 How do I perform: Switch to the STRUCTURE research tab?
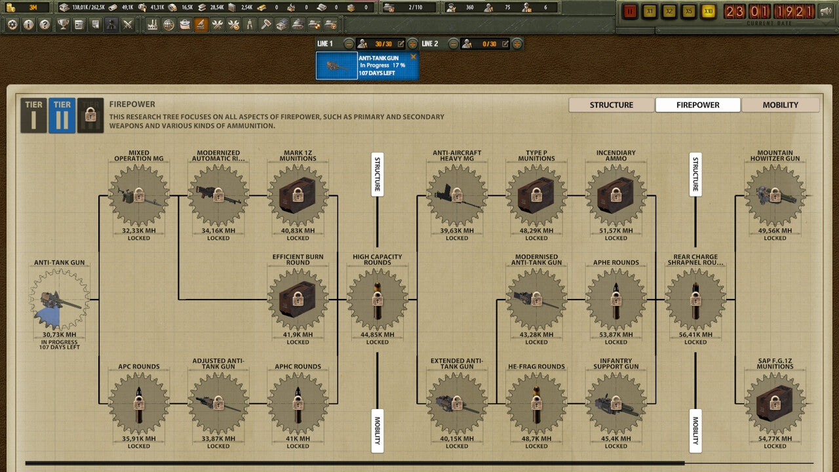click(x=611, y=105)
